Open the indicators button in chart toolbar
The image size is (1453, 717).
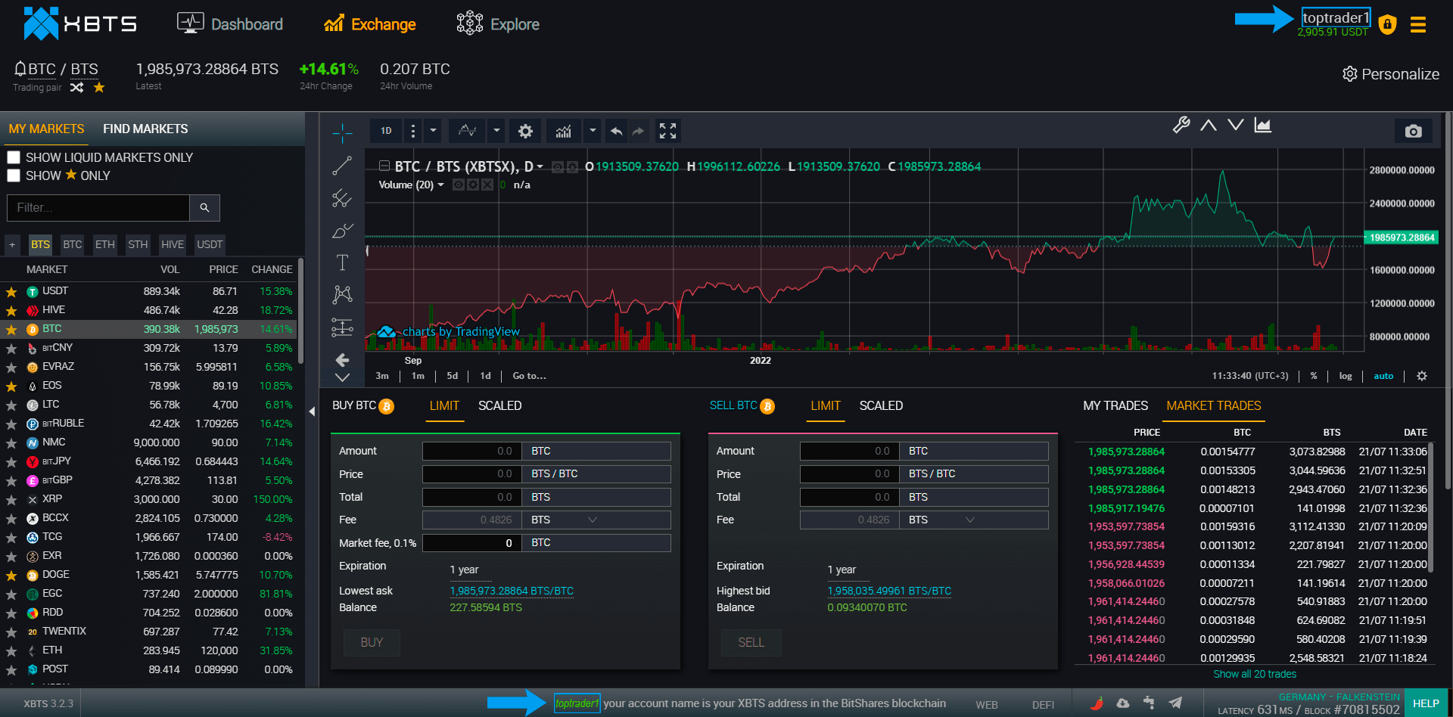564,131
